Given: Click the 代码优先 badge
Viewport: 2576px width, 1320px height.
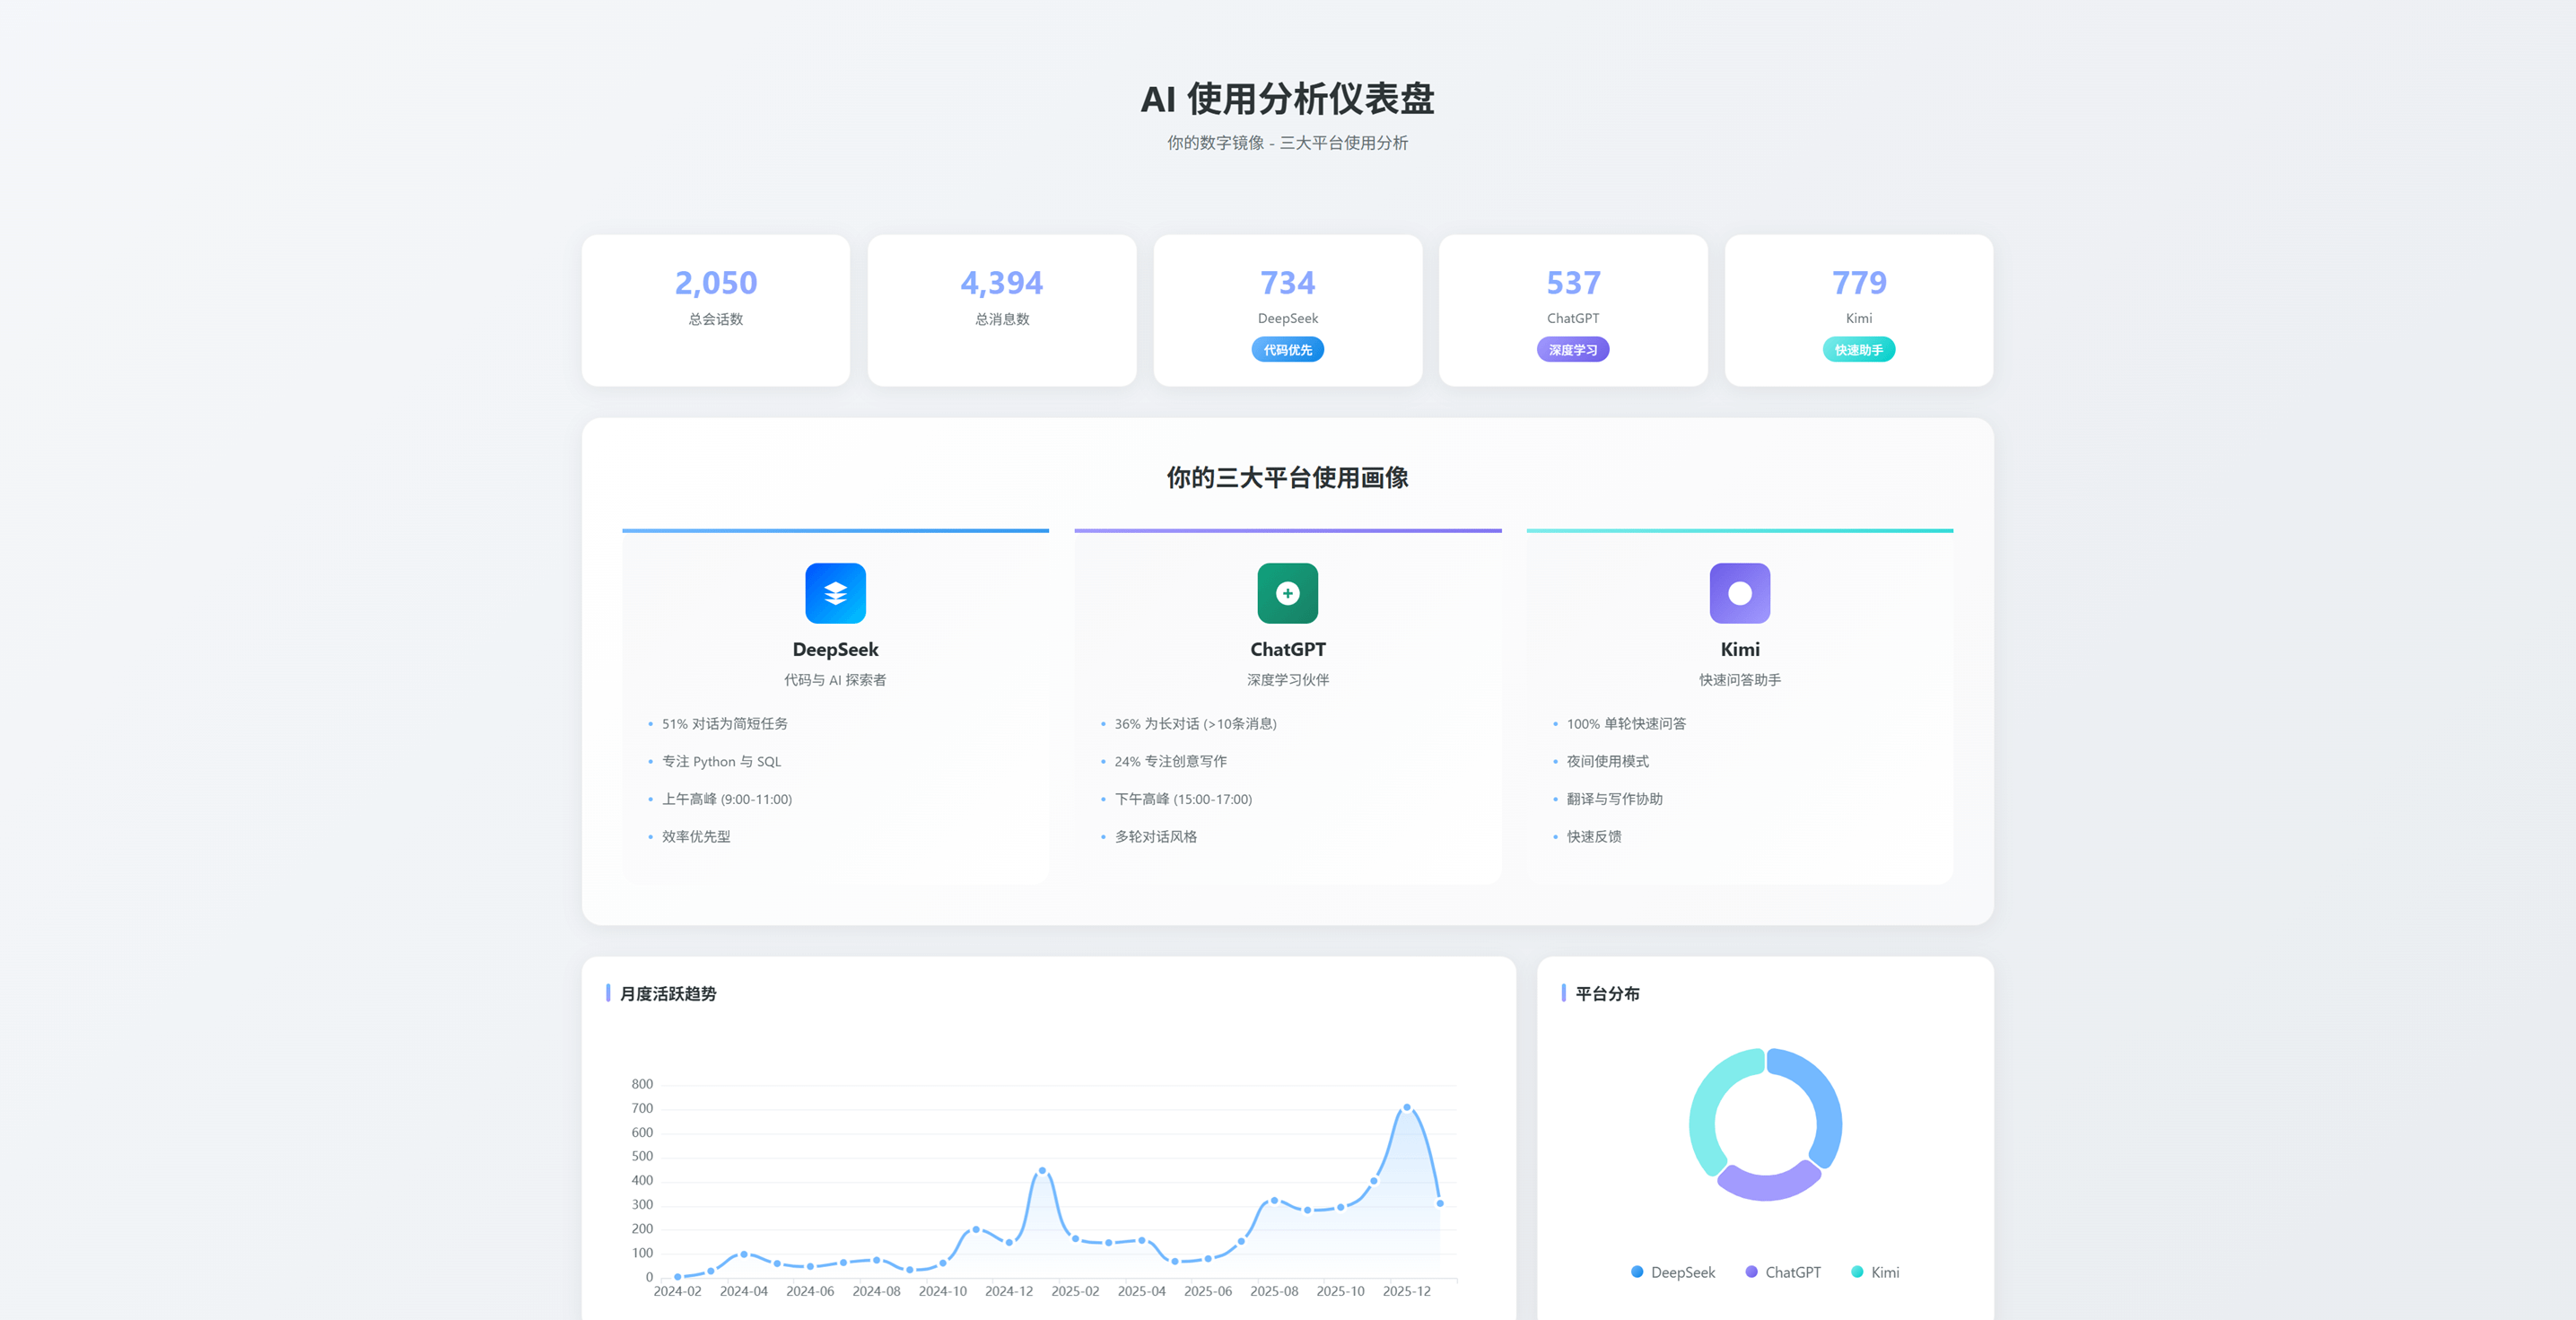Looking at the screenshot, I should pyautogui.click(x=1287, y=350).
